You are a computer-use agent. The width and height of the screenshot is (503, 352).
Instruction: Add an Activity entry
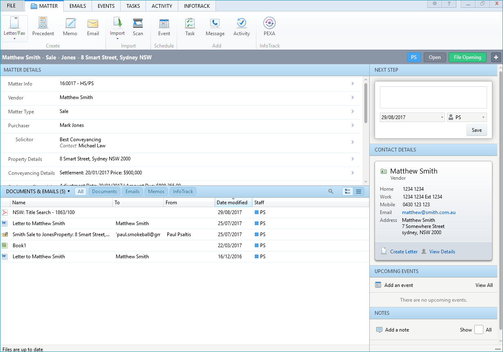point(241,26)
